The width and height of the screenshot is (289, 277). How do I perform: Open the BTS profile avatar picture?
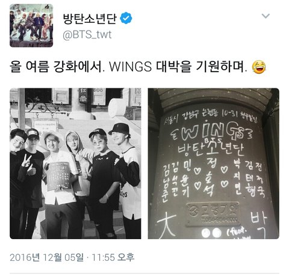31,25
